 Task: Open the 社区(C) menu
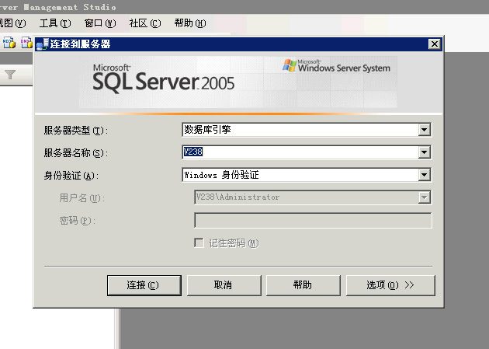(x=145, y=23)
